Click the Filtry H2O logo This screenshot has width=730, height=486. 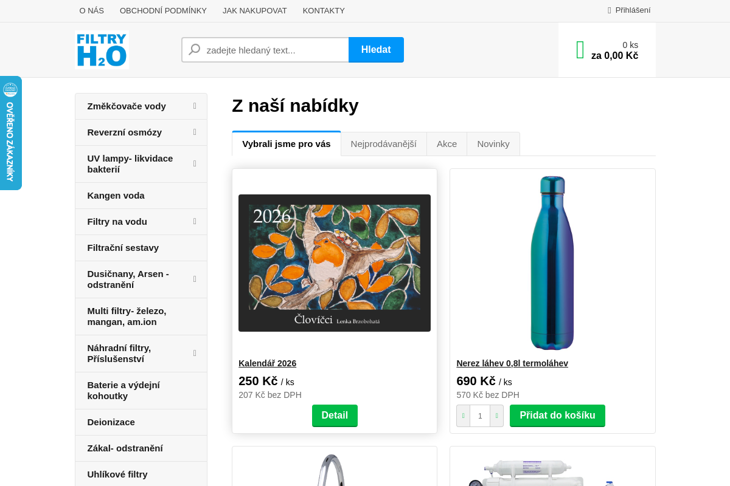click(102, 50)
